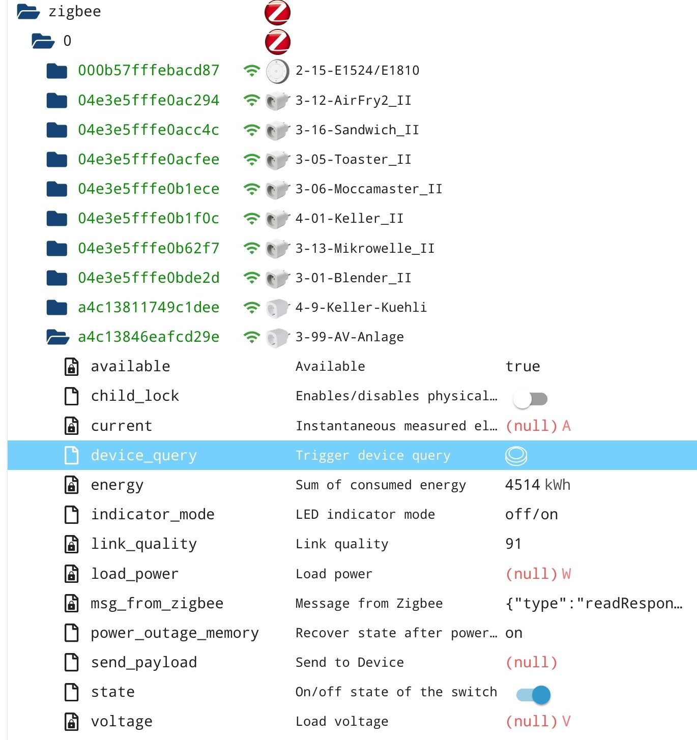Click the Zigbee logo beside zigbee folder
Viewport: 697px width, 740px height.
click(x=278, y=13)
